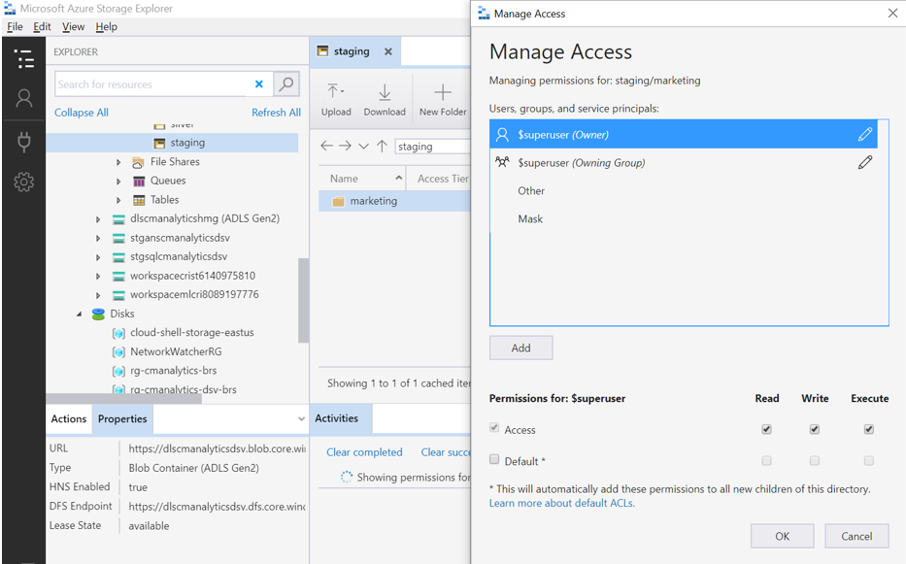Screen dimensions: 906x564
Task: Click Cancel in Manage Access
Action: (x=856, y=536)
